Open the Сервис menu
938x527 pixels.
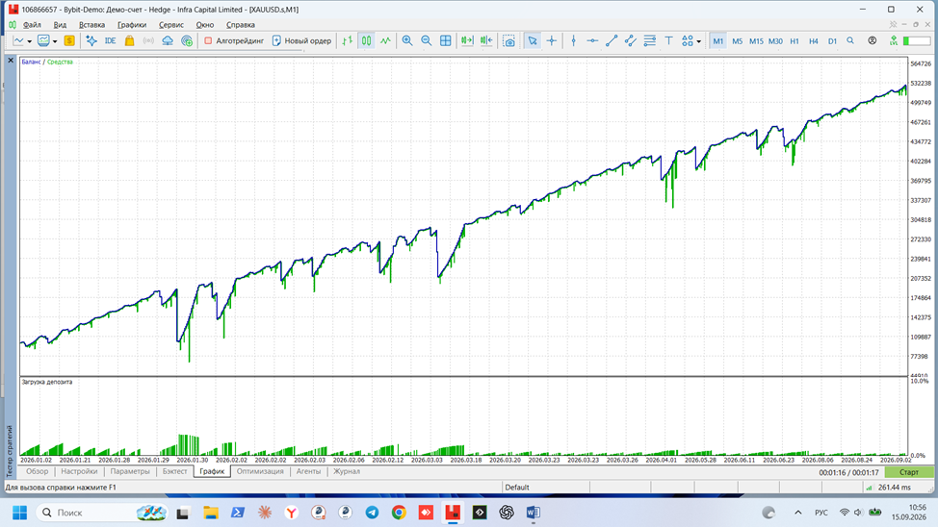tap(171, 24)
